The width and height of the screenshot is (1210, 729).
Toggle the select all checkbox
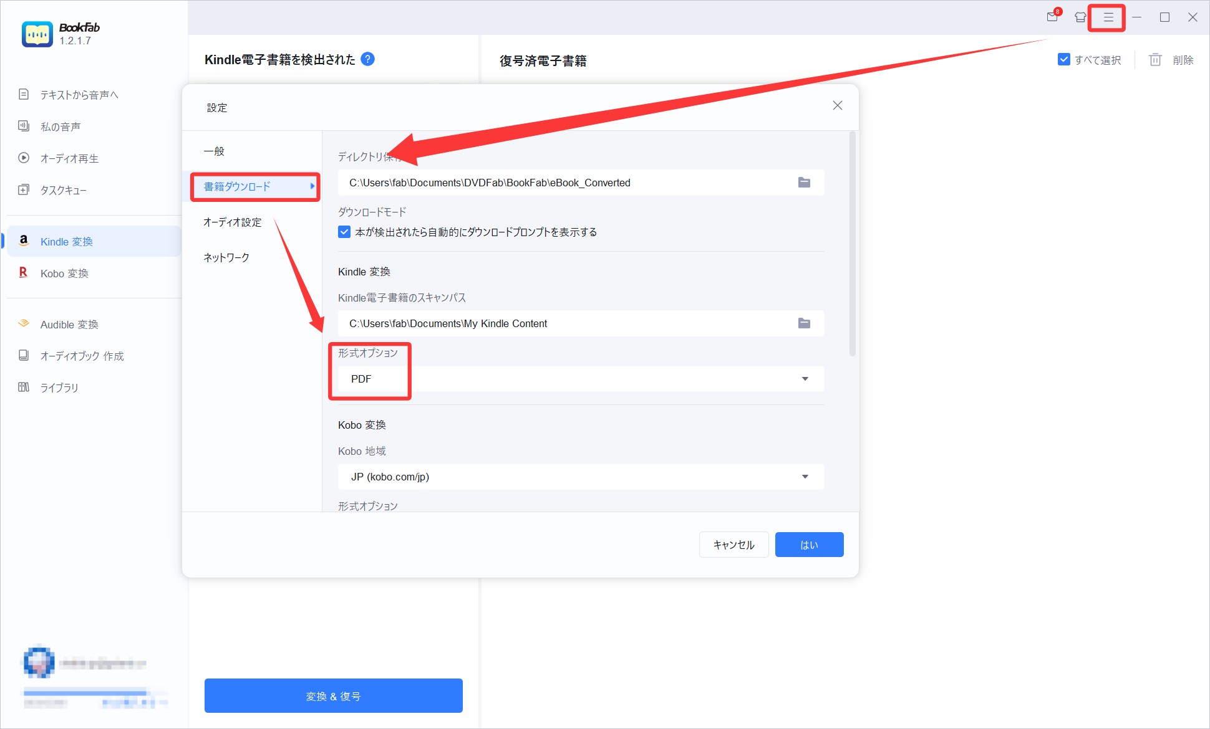(x=1064, y=60)
